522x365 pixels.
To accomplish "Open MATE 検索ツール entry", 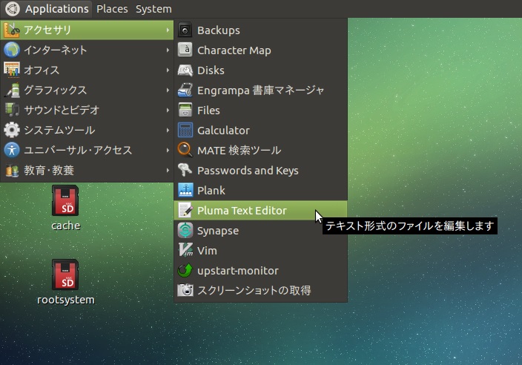I will 261,150.
